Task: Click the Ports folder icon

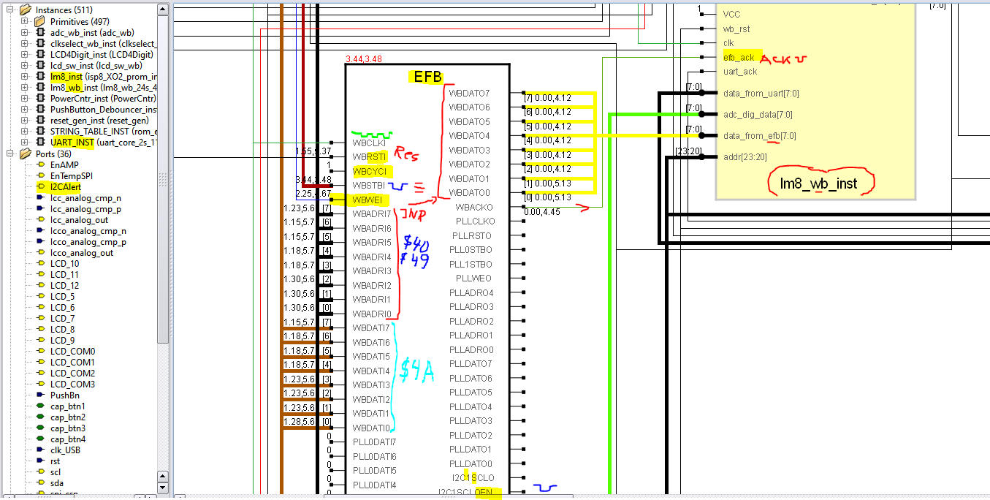Action: 26,154
